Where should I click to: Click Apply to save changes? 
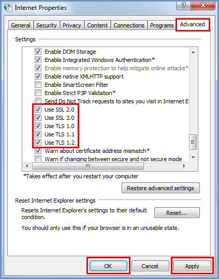pyautogui.click(x=192, y=266)
